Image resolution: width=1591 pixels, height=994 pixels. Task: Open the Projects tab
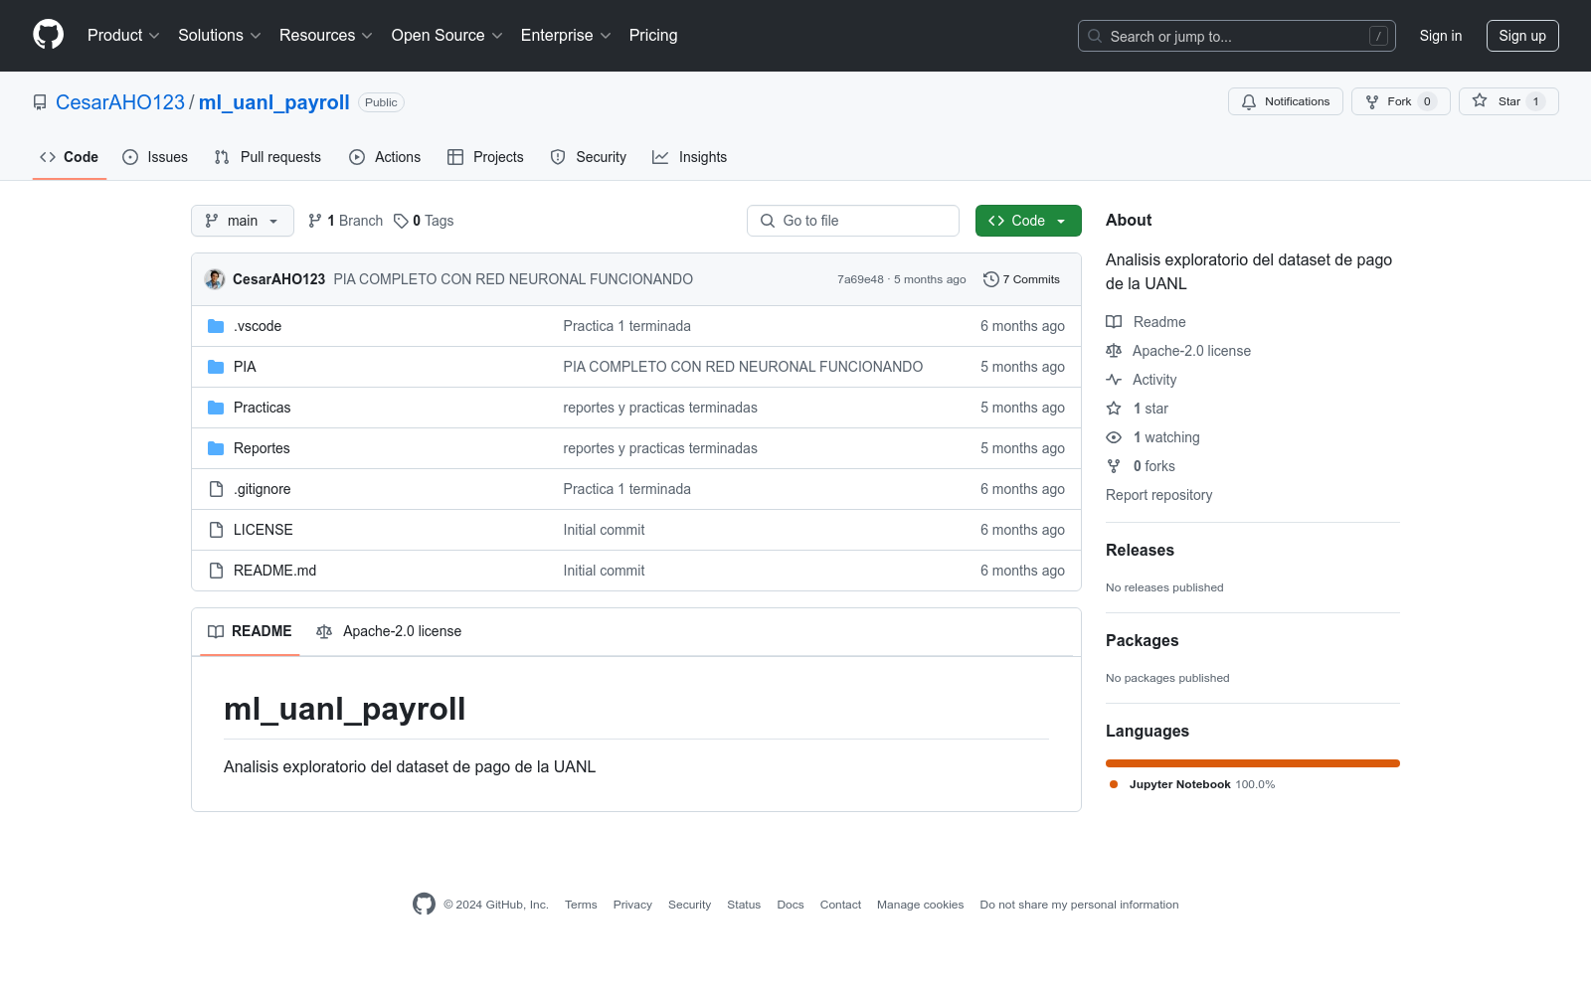(485, 157)
